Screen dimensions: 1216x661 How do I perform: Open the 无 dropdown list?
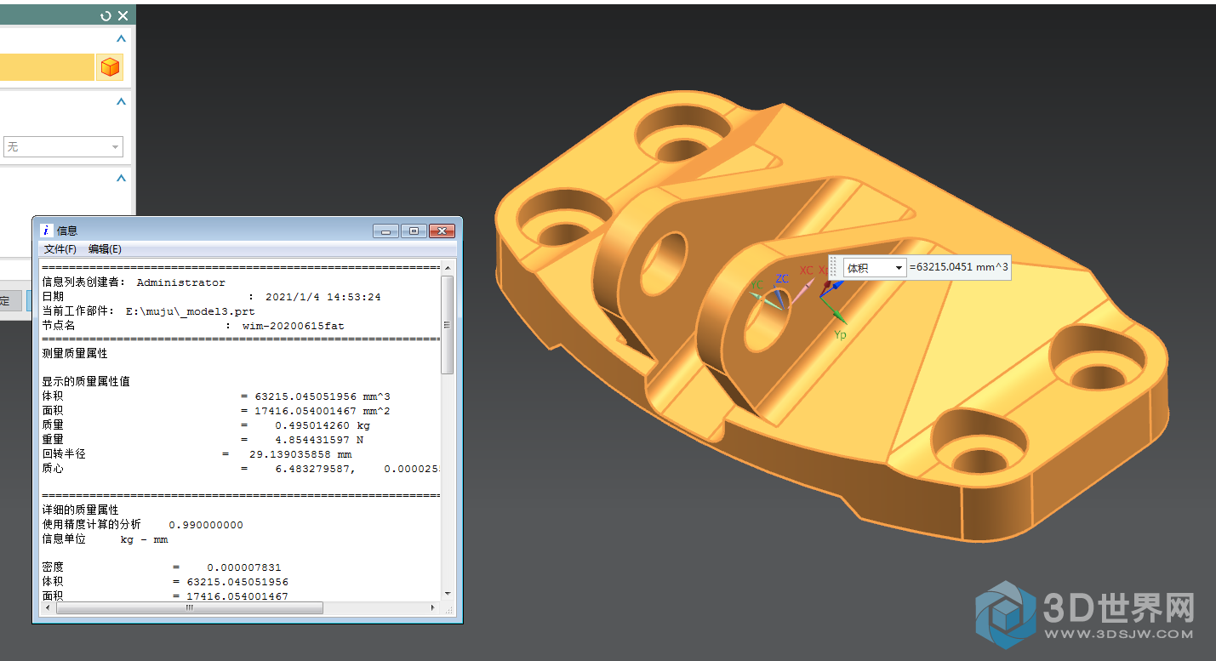point(63,147)
